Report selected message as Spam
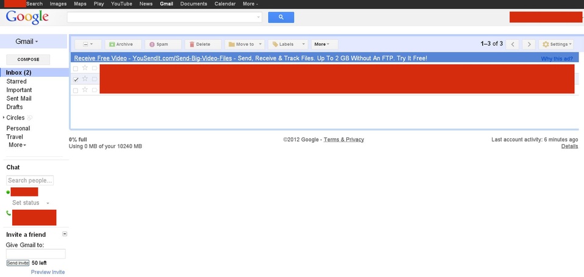Viewport: 584px width, 277px height. pyautogui.click(x=163, y=45)
